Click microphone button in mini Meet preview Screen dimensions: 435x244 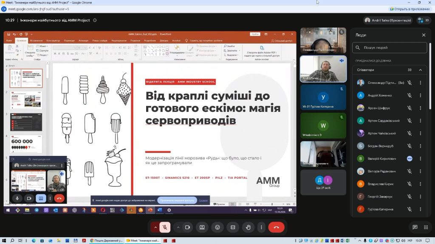click(17, 198)
